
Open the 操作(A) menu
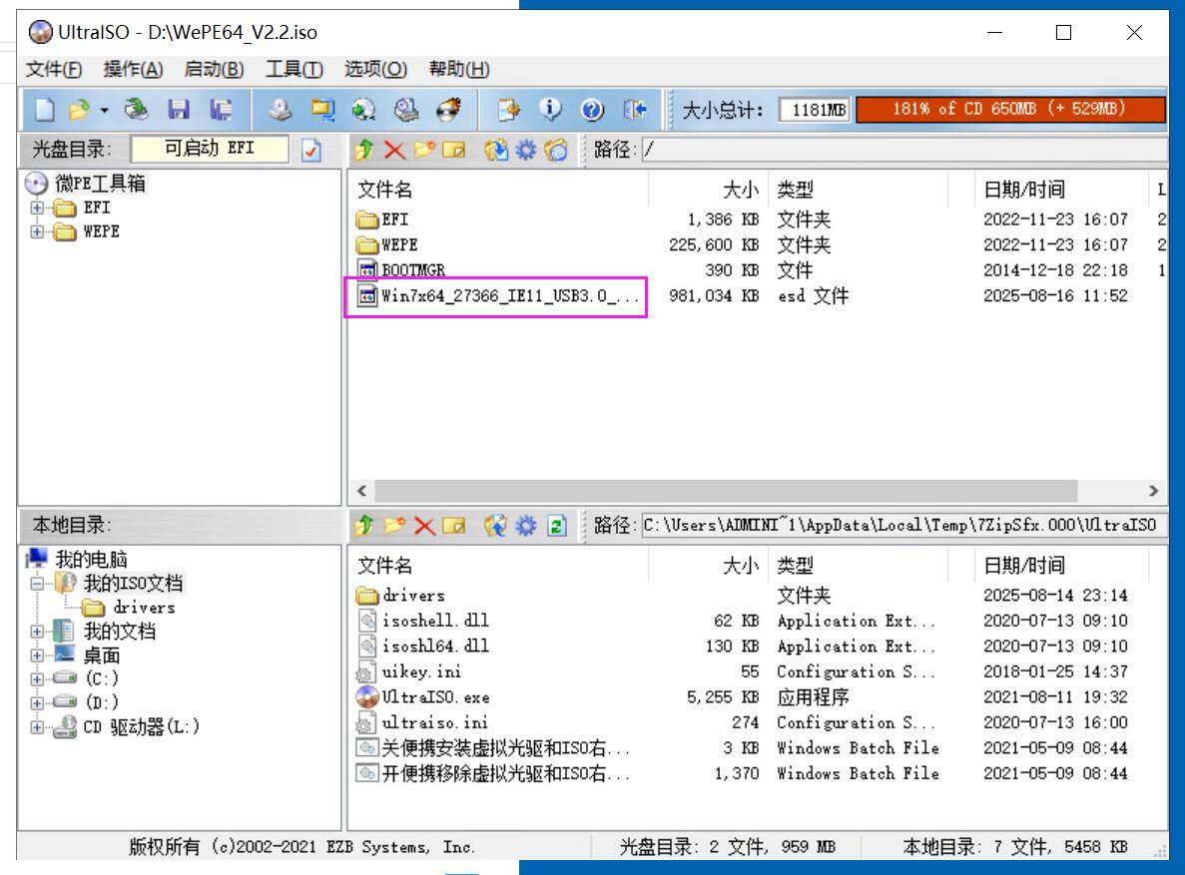133,70
